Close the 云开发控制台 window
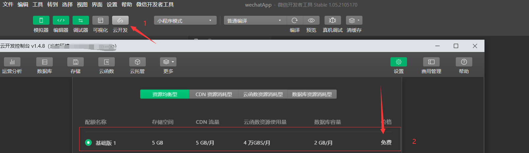This screenshot has height=153, width=529. point(475,46)
